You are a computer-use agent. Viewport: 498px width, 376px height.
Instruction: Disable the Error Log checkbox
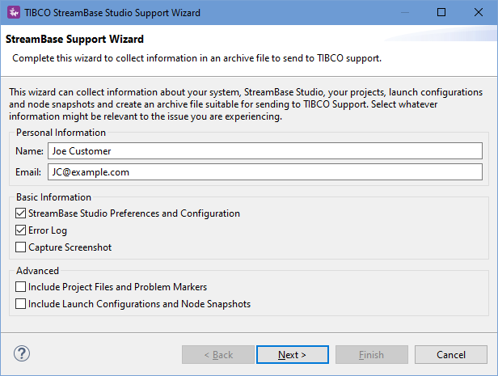coord(20,230)
